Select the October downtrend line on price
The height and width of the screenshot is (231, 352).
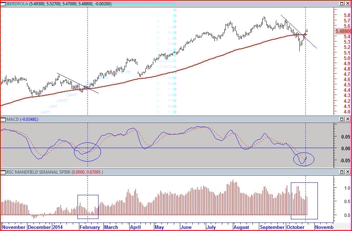299,32
